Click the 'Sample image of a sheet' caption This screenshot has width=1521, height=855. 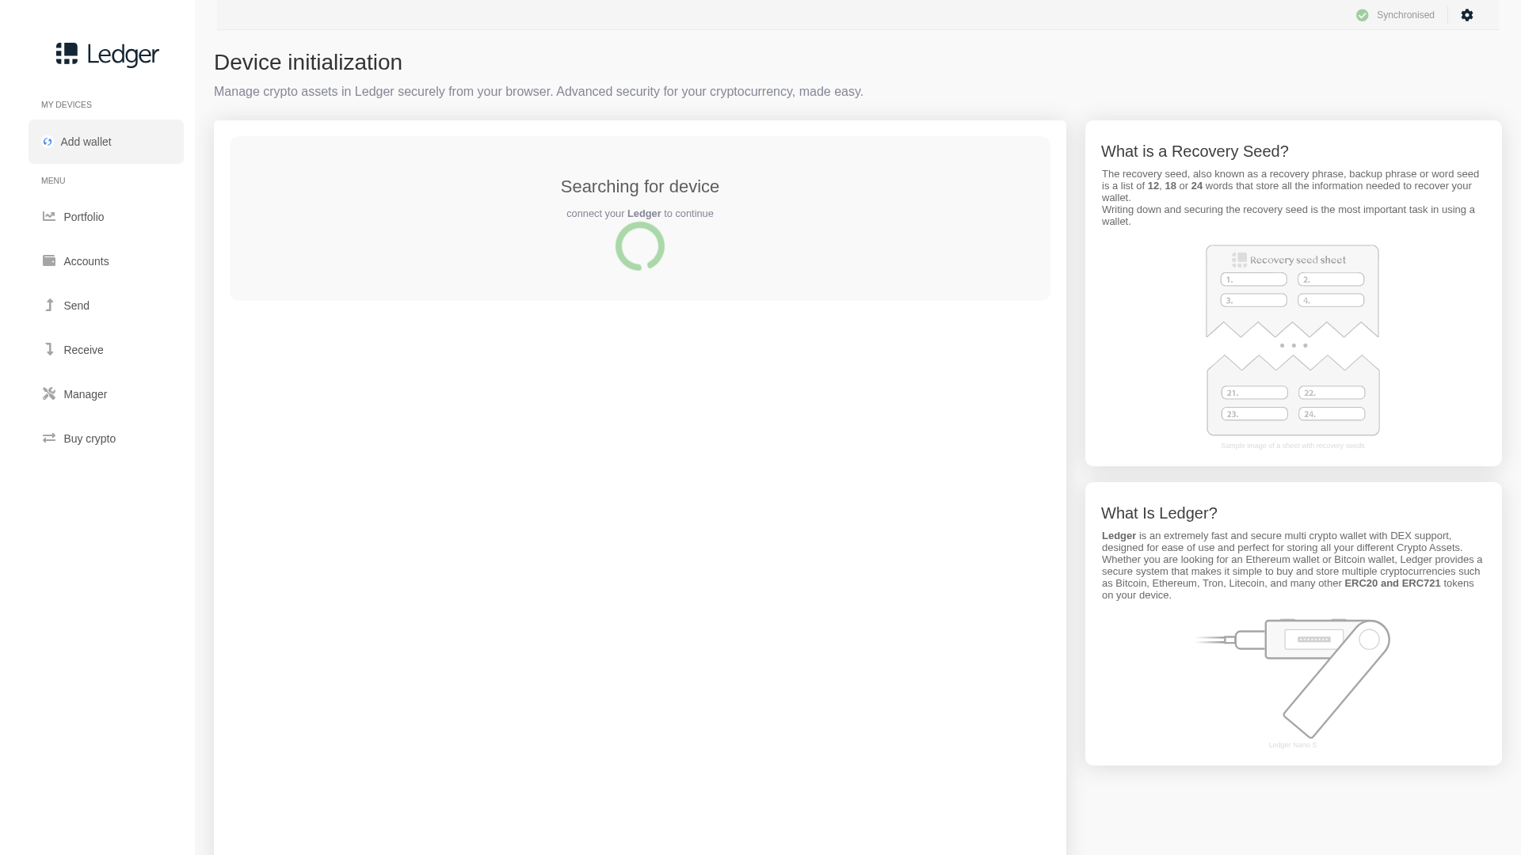[x=1293, y=446]
